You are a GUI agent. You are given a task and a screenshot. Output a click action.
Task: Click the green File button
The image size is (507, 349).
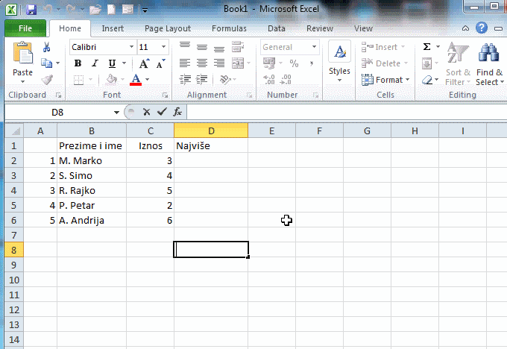coord(25,28)
